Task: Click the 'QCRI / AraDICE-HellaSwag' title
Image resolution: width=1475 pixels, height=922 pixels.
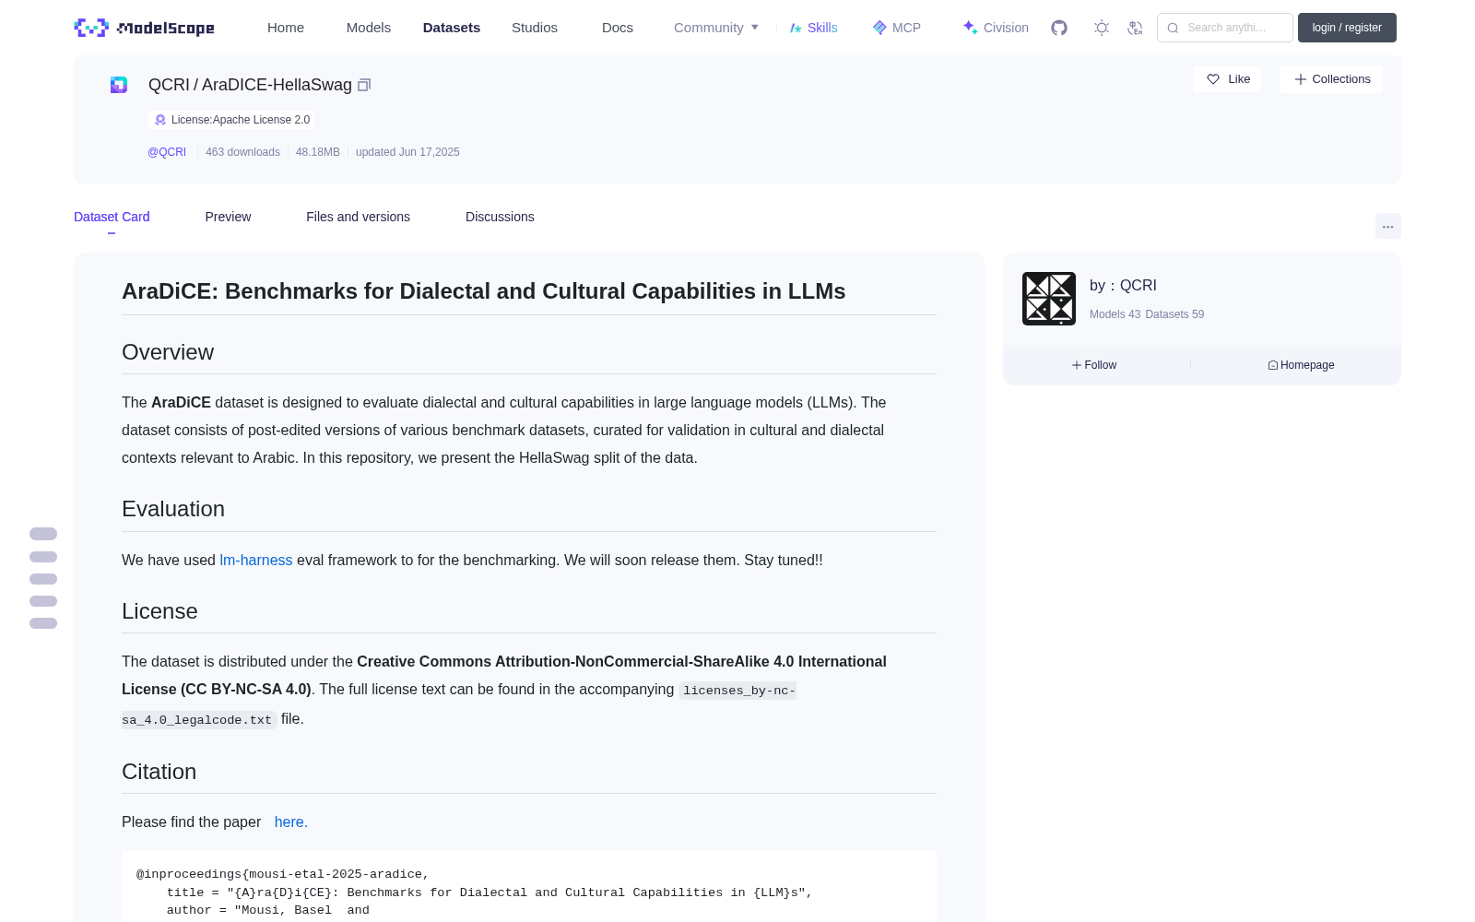Action: point(250,85)
